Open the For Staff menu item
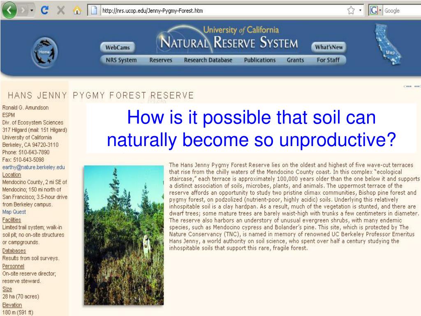 [x=328, y=60]
